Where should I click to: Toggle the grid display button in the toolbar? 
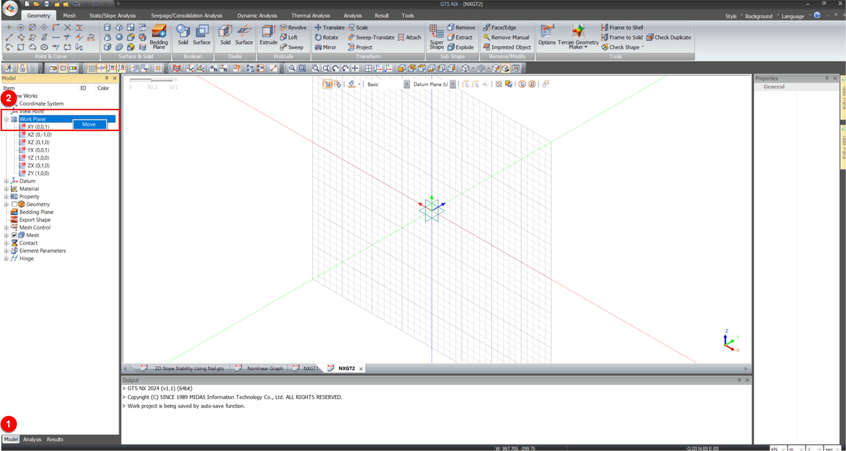point(92,68)
